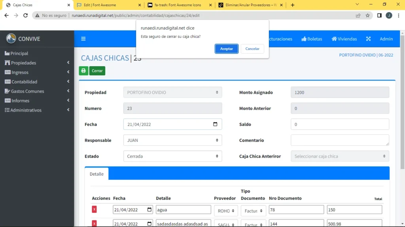
Task: Delete the agua row with red X
Action: click(94, 210)
